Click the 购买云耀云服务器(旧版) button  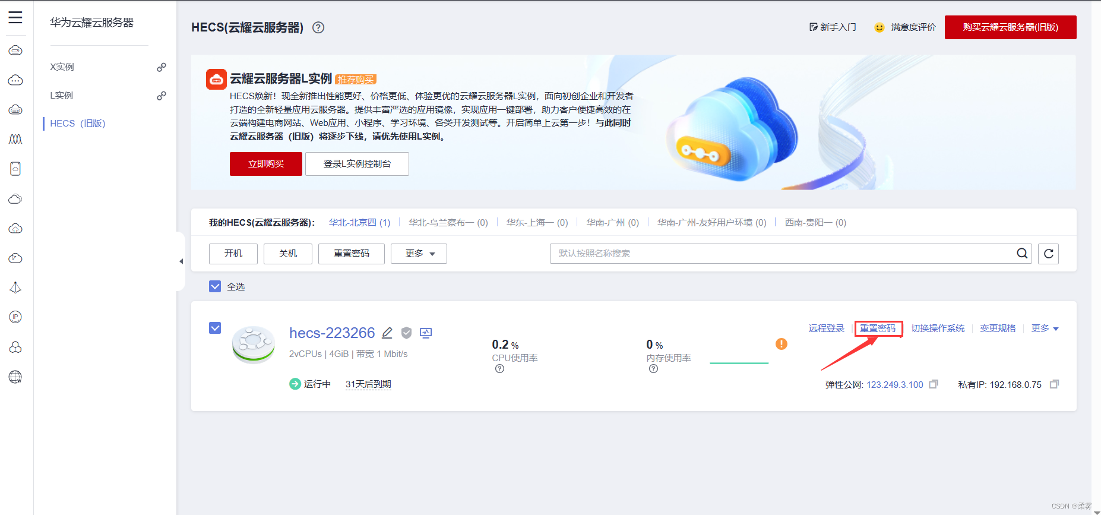1011,27
